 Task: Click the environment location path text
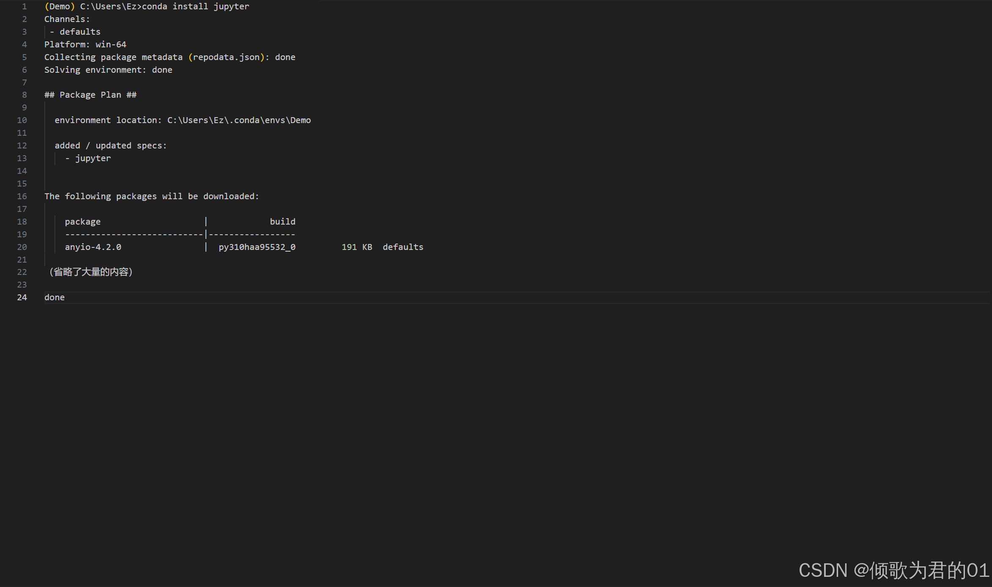click(x=239, y=120)
